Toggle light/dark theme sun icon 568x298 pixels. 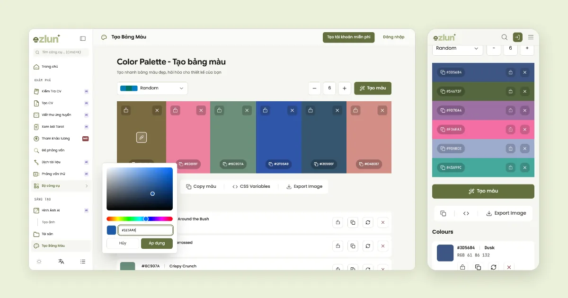tap(39, 261)
